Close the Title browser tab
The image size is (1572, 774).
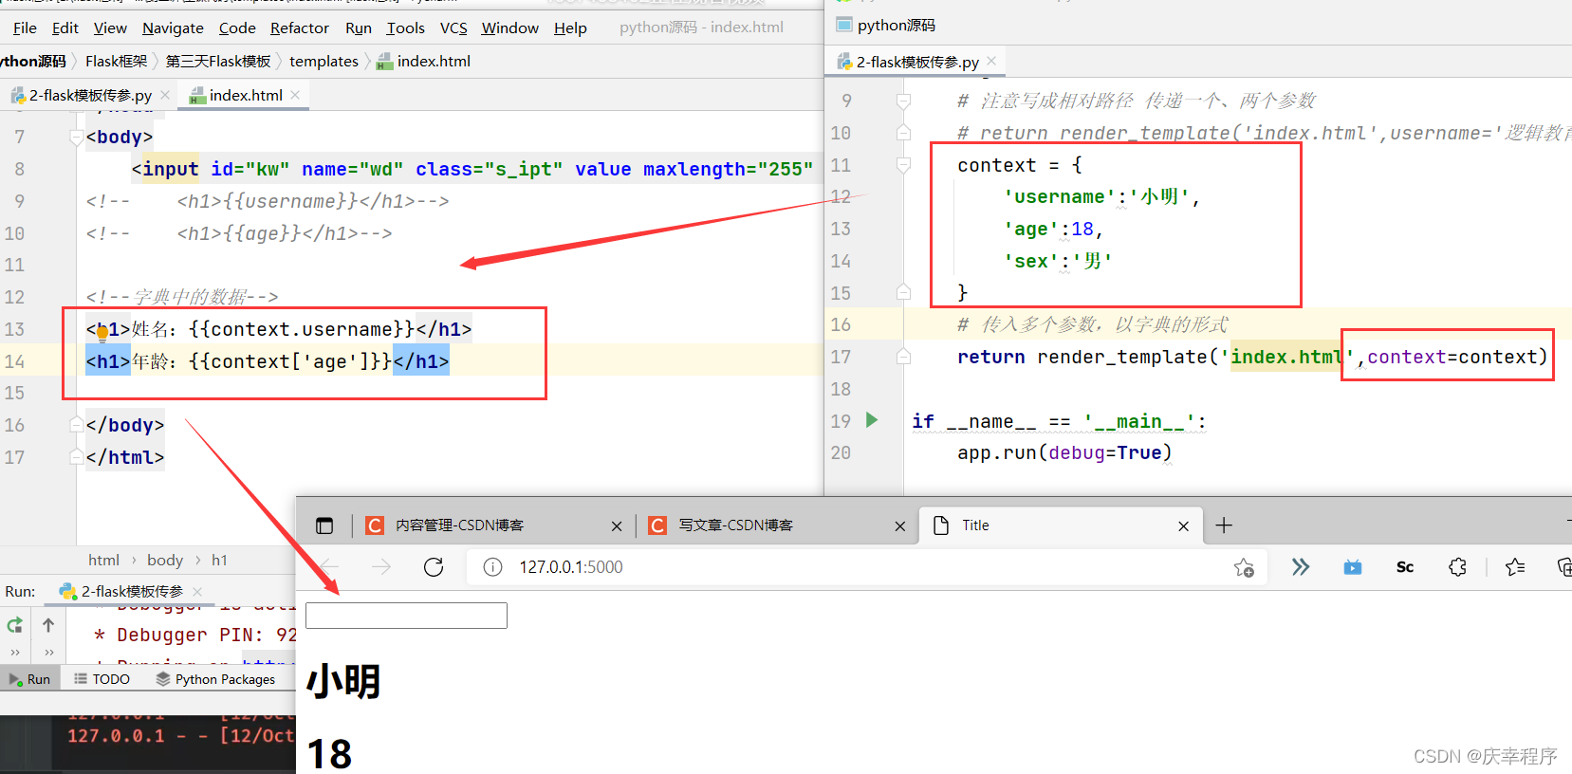pos(1184,525)
